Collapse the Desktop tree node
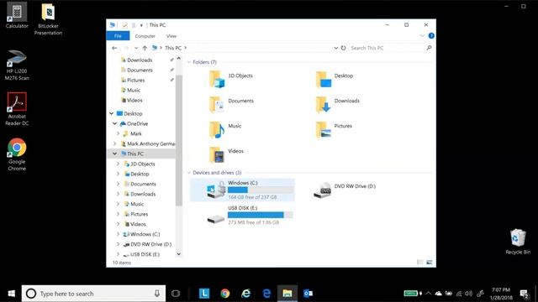Screen dimensions: 538x302 point(112,113)
